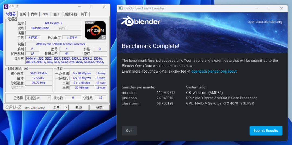Close the CPU-Z window
292x145 pixels.
click(104, 7)
